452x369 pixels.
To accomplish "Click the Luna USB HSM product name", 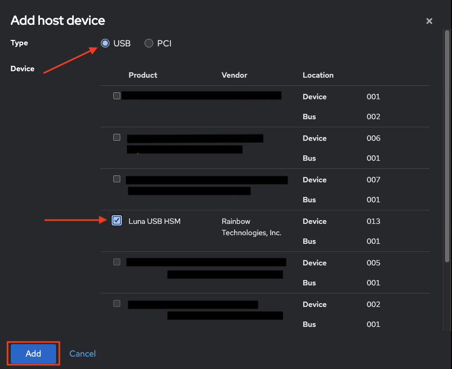I will pos(155,221).
